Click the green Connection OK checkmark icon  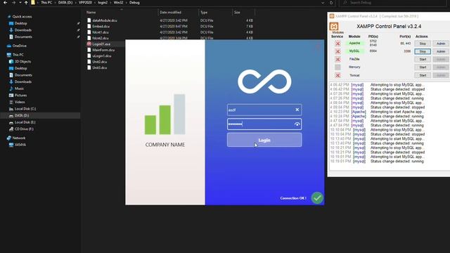tap(317, 198)
